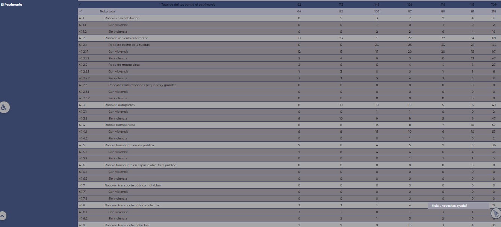Select the 'Robo total' row label
This screenshot has width=501, height=227.
click(107, 11)
